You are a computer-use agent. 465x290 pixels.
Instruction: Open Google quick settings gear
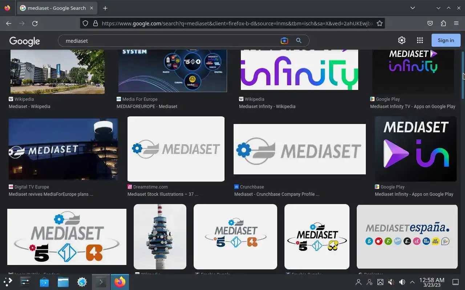pos(401,40)
